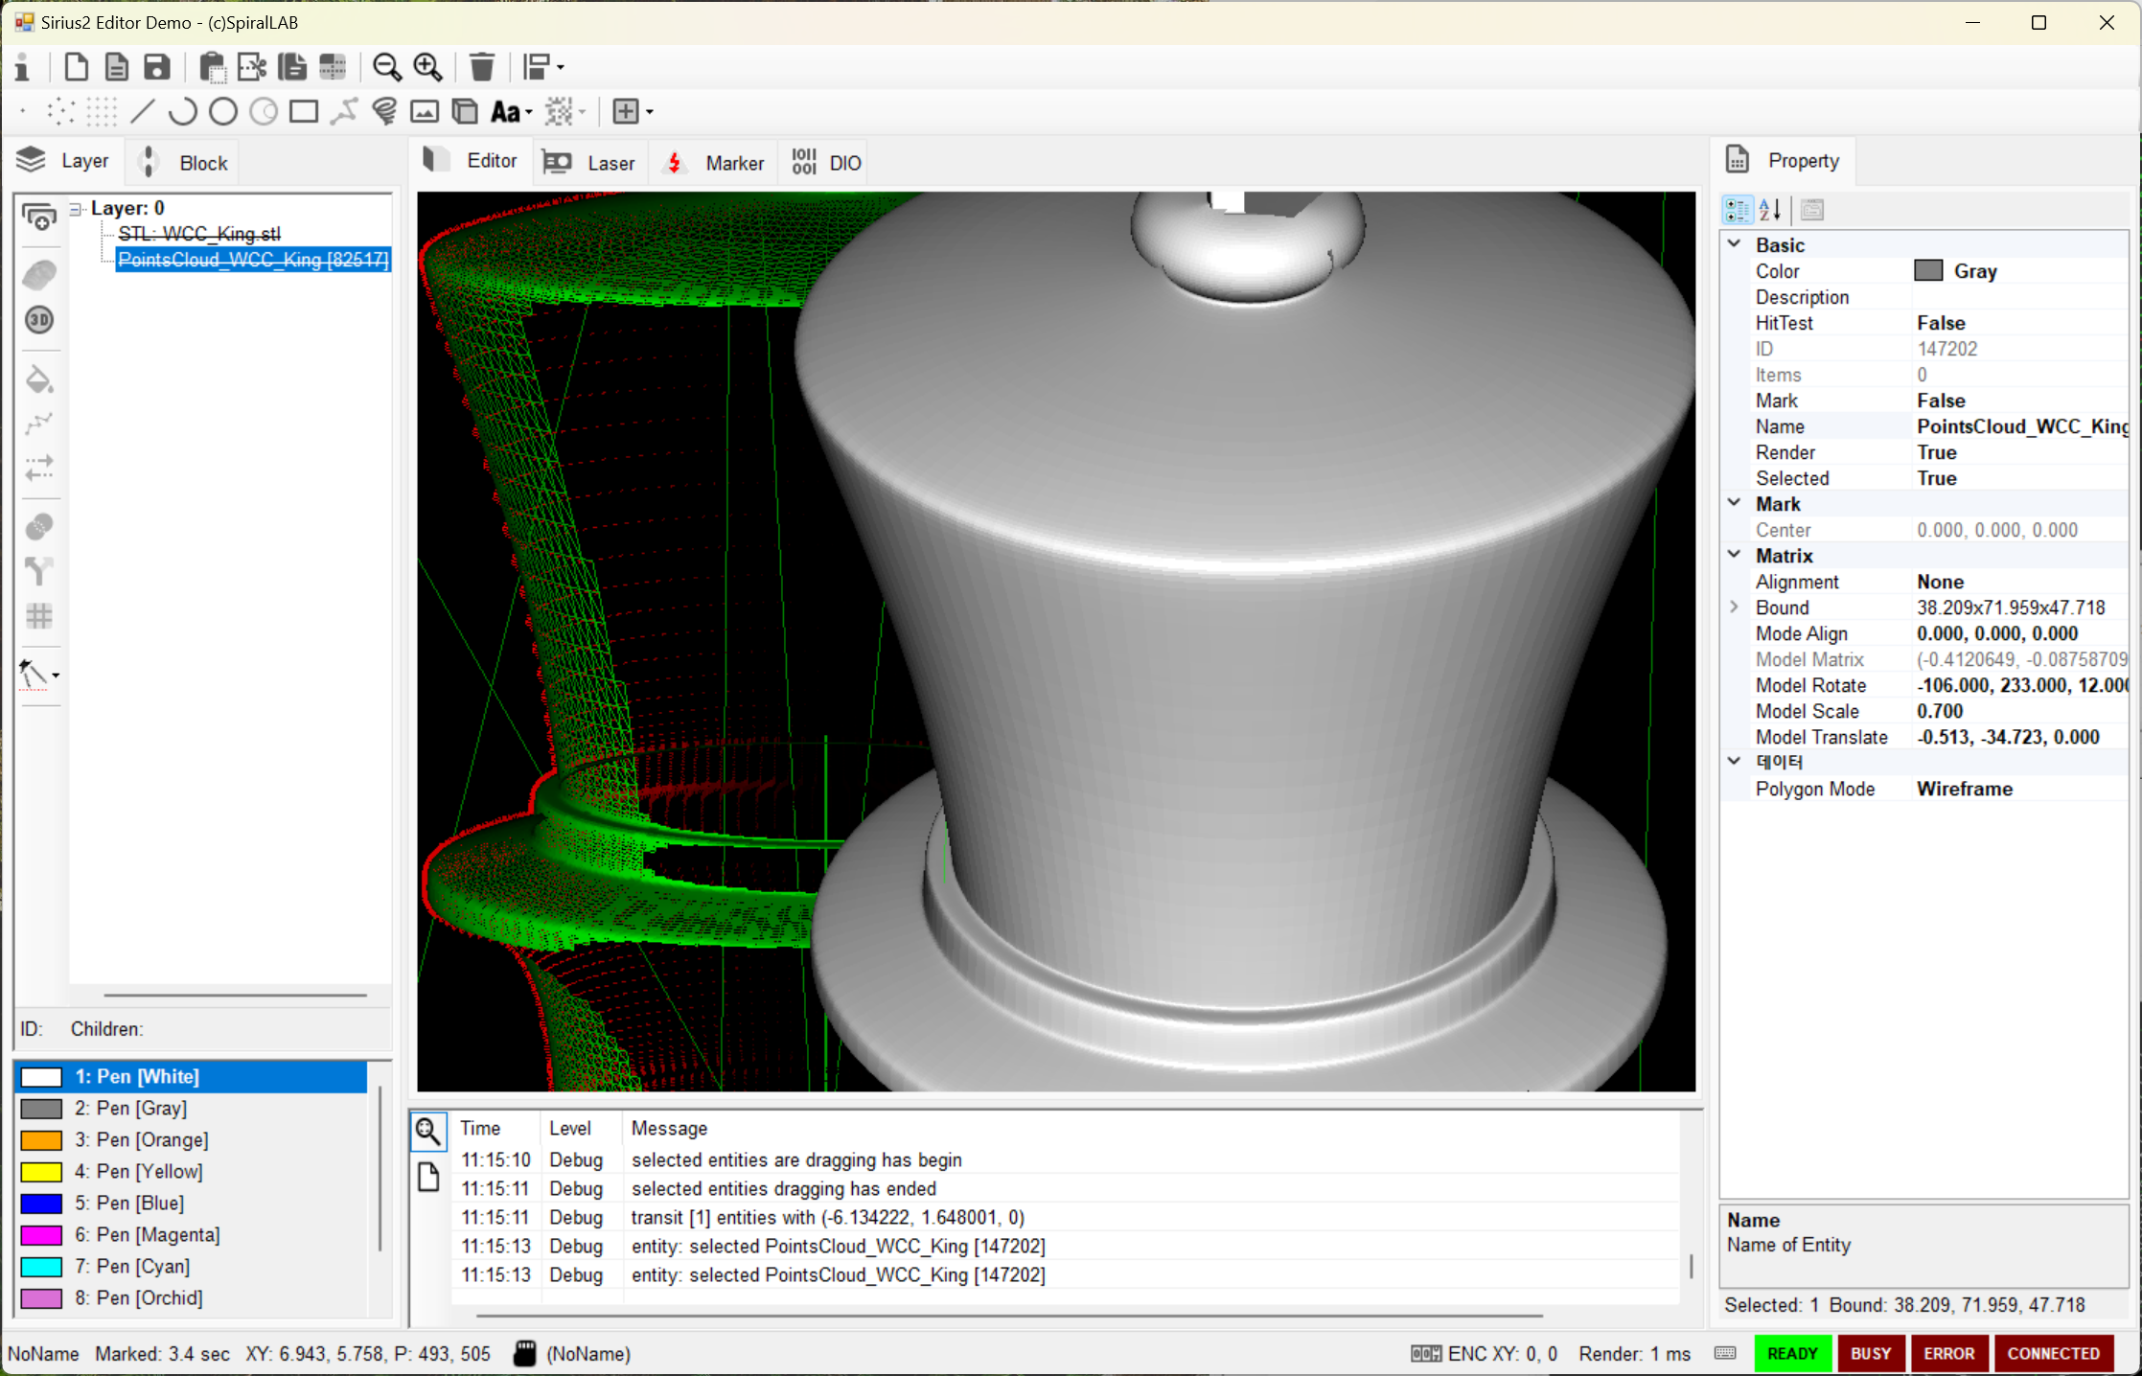This screenshot has height=1376, width=2142.
Task: Collapse the Layer: 0 tree node
Action: [76, 208]
